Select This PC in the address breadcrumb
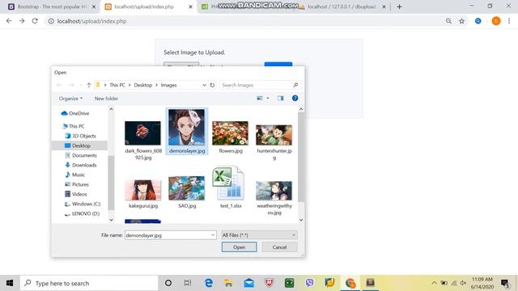Screen dimensions: 518x291 coord(117,85)
